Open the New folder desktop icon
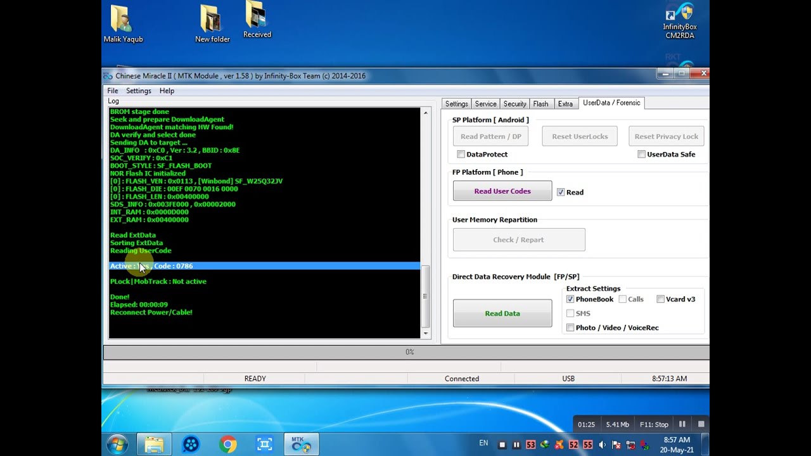 212,24
